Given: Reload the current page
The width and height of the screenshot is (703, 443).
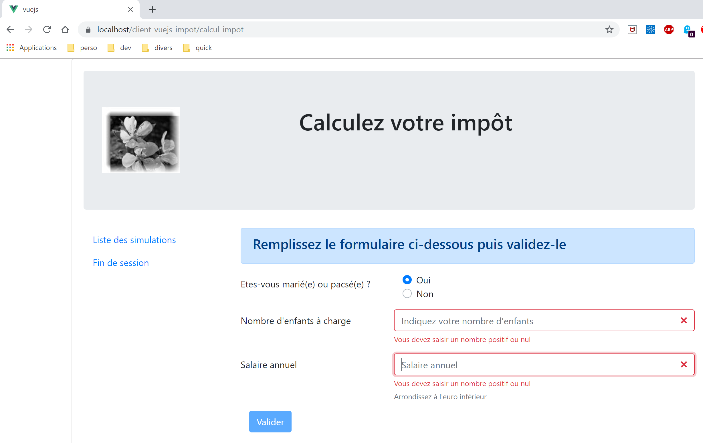Looking at the screenshot, I should (47, 29).
